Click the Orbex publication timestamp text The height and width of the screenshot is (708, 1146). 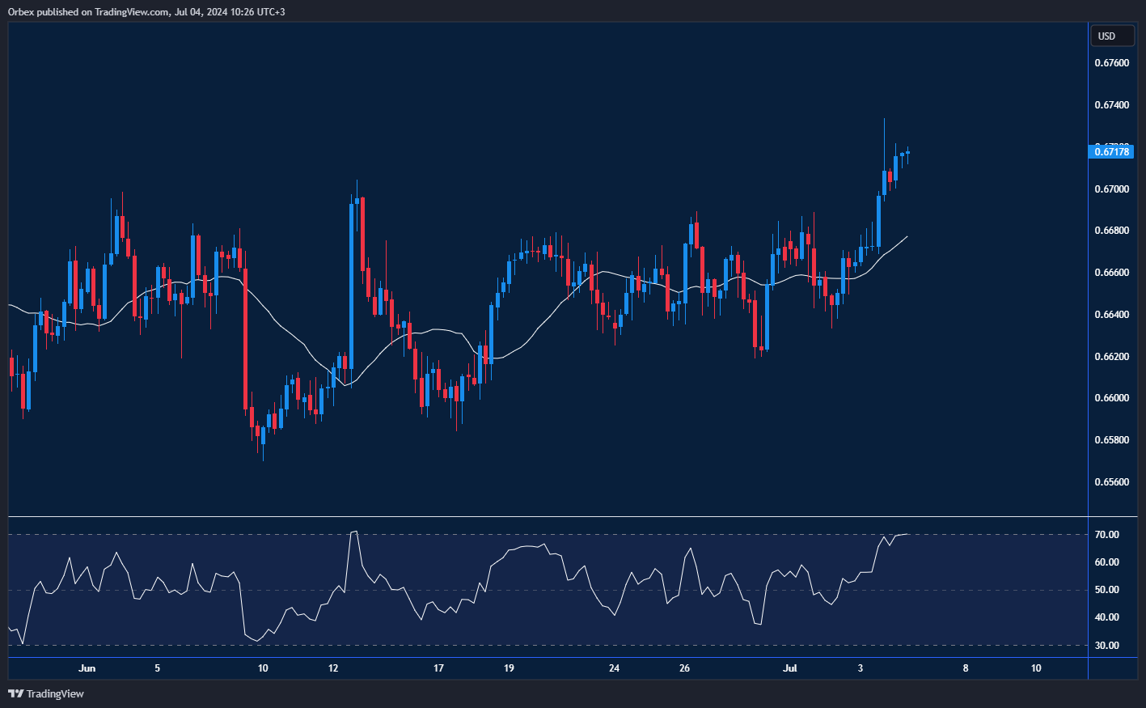pos(146,11)
